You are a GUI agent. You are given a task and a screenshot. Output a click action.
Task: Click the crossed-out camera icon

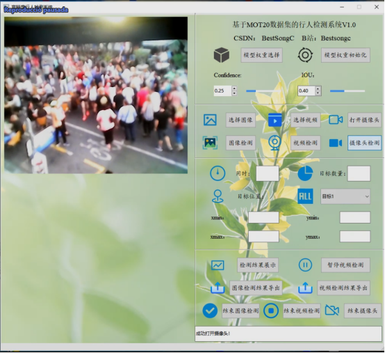coord(332,311)
